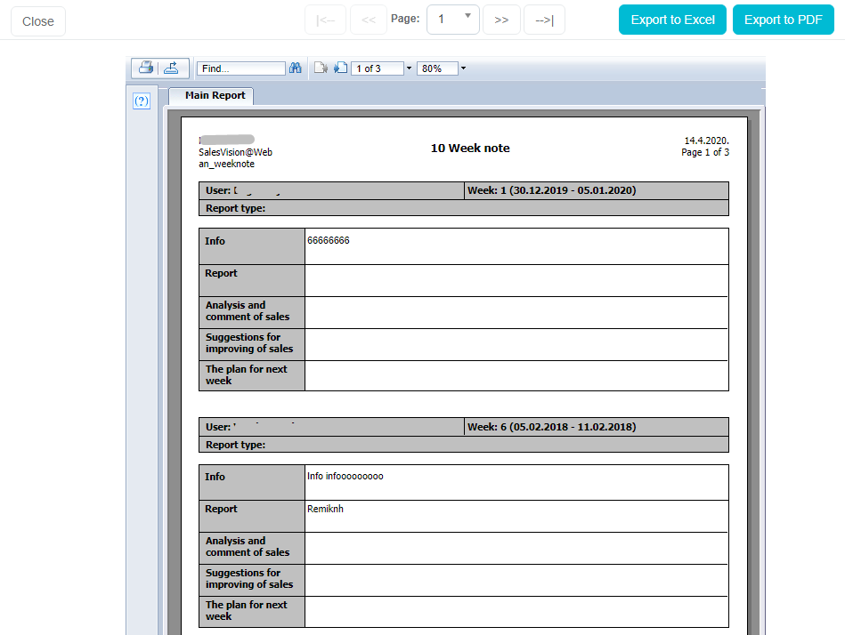Click Export to PDF
This screenshot has height=635, width=845.
click(x=783, y=20)
